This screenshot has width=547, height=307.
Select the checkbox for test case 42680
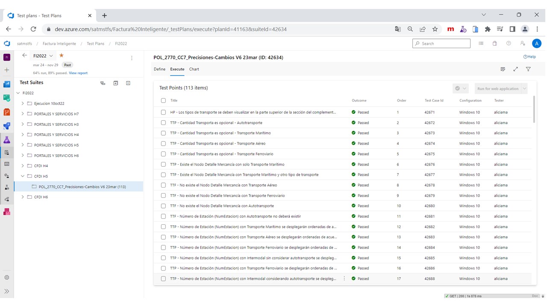pyautogui.click(x=163, y=206)
